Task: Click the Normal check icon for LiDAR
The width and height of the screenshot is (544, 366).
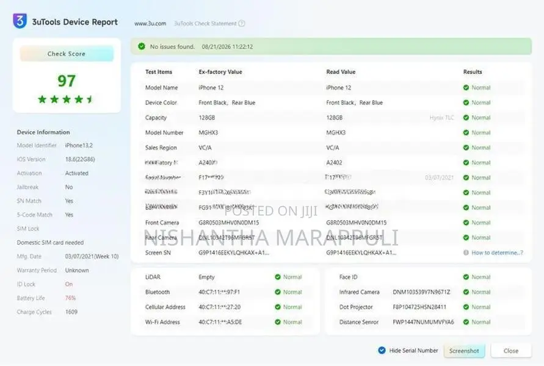Action: point(278,277)
